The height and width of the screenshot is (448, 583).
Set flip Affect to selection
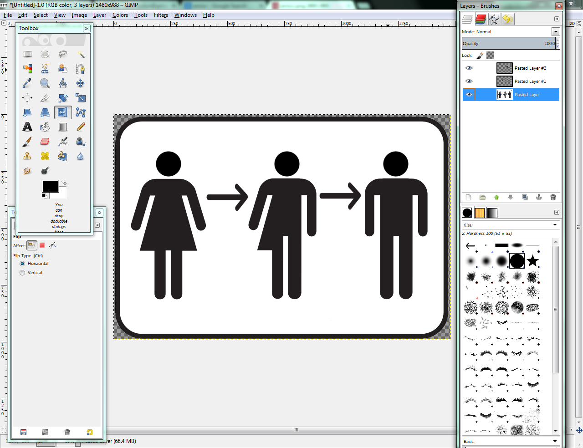click(42, 245)
